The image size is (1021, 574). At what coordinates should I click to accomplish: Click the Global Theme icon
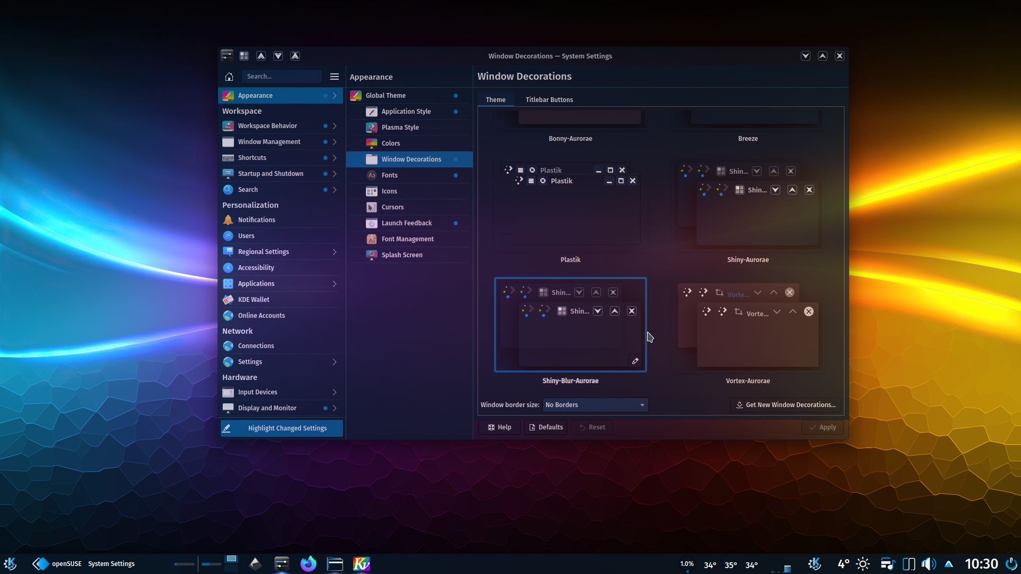(356, 96)
